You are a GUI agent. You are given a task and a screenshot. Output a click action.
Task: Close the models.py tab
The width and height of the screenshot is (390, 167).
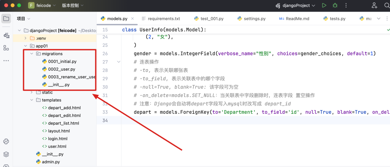pyautogui.click(x=132, y=19)
